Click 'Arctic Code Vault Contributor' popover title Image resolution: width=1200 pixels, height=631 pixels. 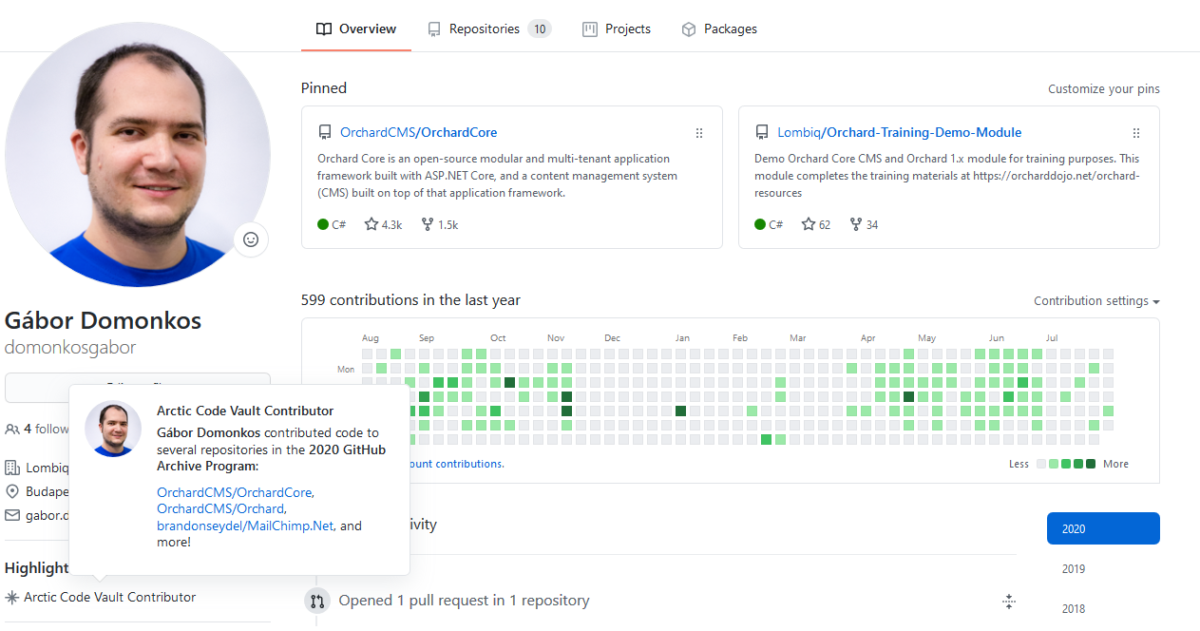click(x=245, y=411)
